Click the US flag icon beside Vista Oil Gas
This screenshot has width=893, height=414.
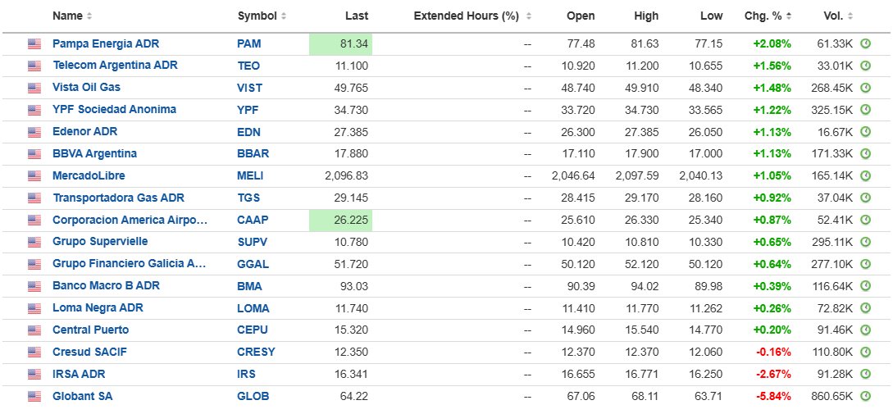tap(34, 89)
